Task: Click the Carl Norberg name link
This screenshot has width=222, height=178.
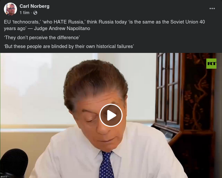Action: [34, 6]
